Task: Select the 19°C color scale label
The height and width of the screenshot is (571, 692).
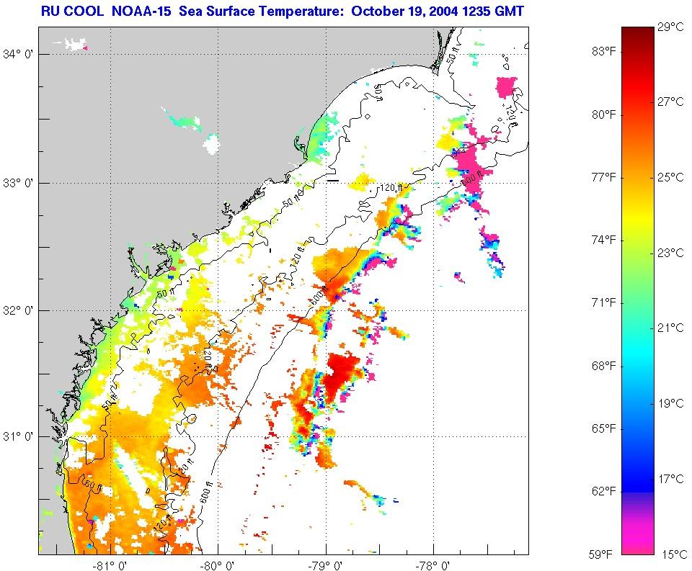Action: click(x=670, y=403)
